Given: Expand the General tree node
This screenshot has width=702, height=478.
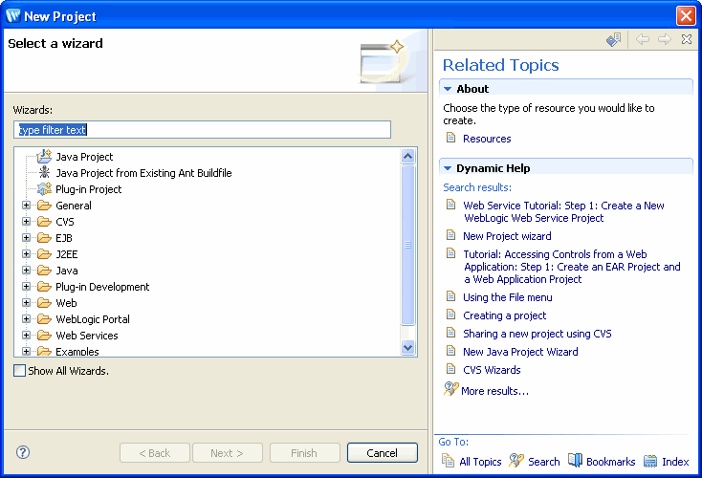Looking at the screenshot, I should [27, 206].
